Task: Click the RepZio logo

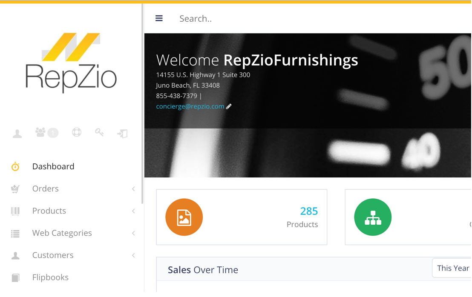Action: 71,63
